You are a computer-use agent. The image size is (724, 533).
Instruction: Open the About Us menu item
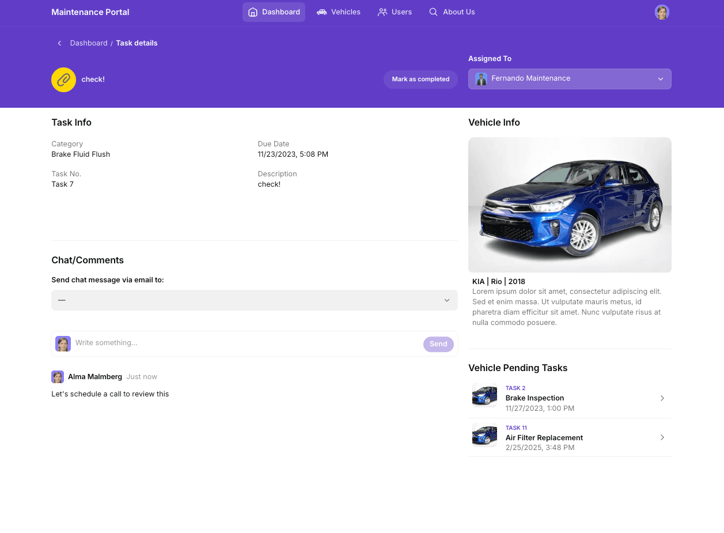coord(458,12)
